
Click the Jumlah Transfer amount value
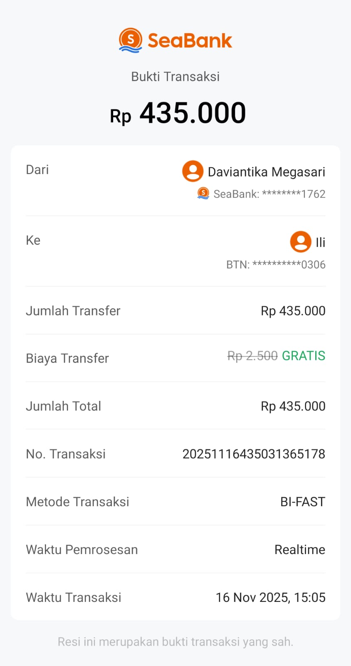pos(293,311)
